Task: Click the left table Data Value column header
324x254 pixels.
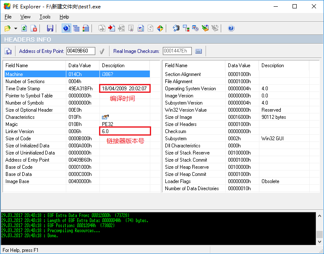Action: click(83, 65)
